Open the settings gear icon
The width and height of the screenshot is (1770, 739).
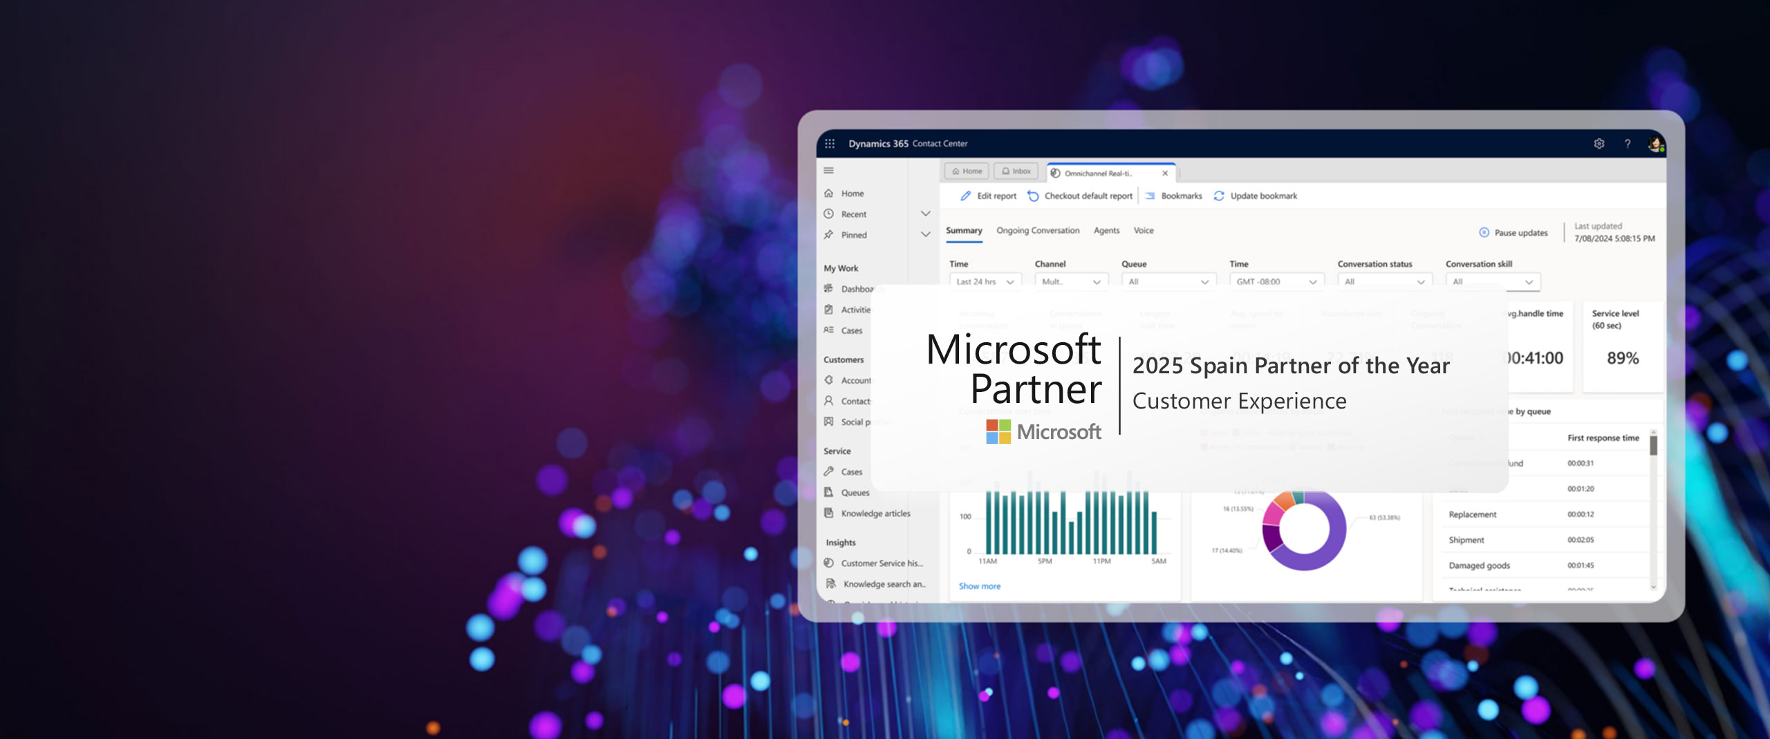pyautogui.click(x=1599, y=144)
